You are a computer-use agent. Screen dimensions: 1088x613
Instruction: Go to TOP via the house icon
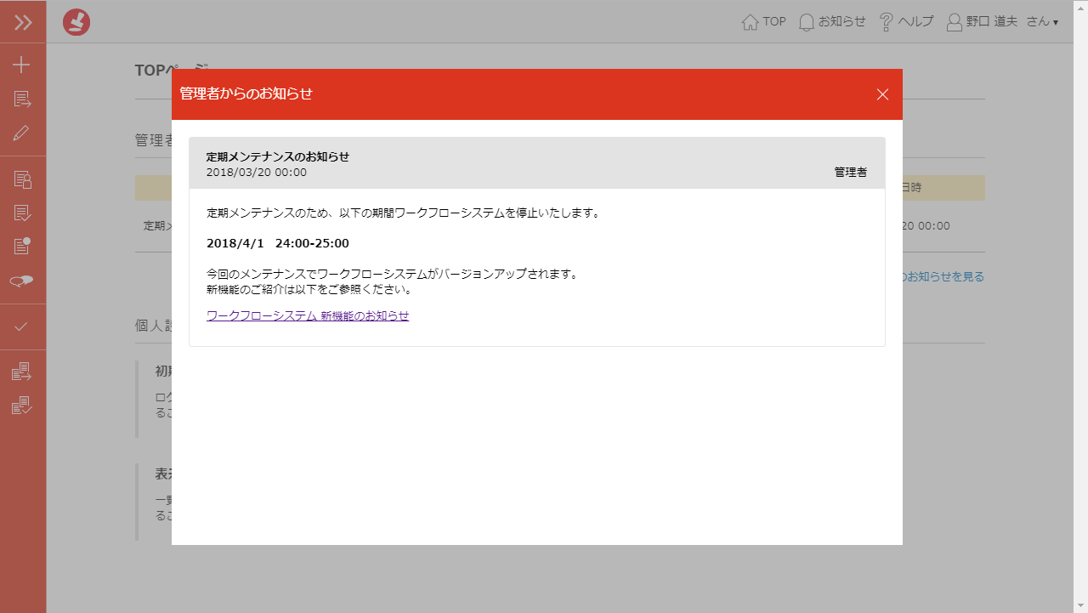coord(763,21)
